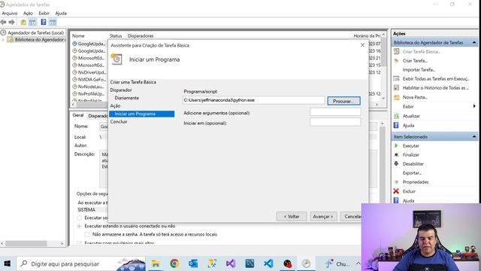The image size is (481, 271).
Task: Click Importar Tarefa... action link
Action: point(419,70)
